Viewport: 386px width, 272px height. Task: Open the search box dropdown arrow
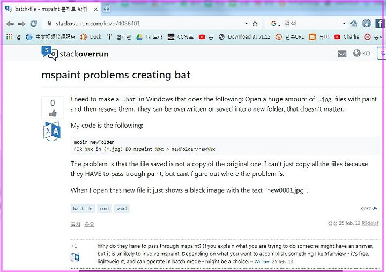coord(344,23)
